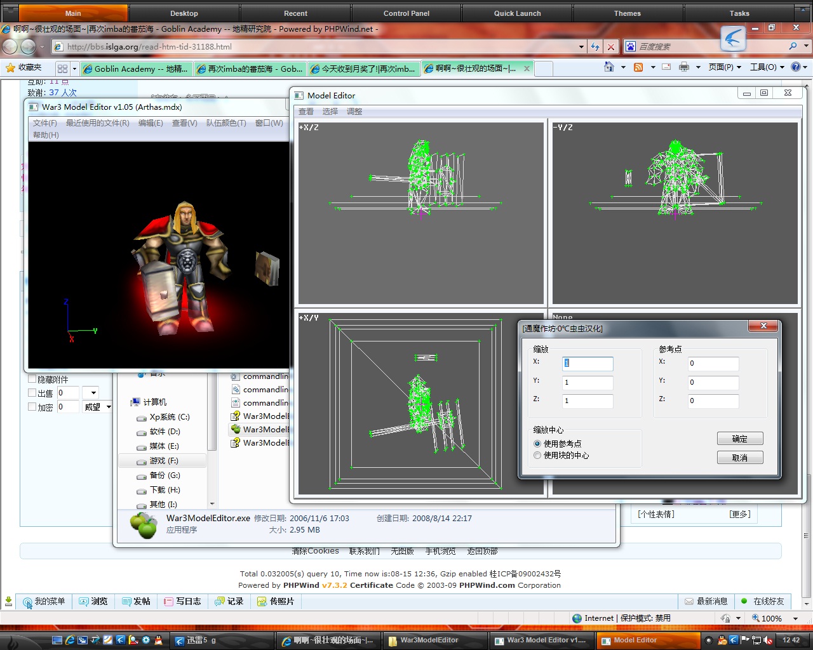Image resolution: width=813 pixels, height=650 pixels.
Task: Switch to the Control Panel top bar tab
Action: click(x=406, y=13)
